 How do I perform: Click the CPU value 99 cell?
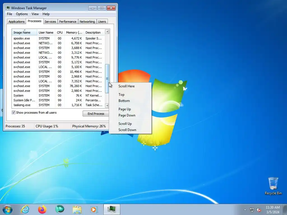(x=59, y=100)
